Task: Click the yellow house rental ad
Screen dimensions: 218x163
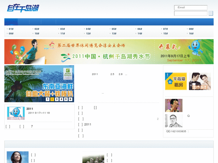Action: coord(176,81)
